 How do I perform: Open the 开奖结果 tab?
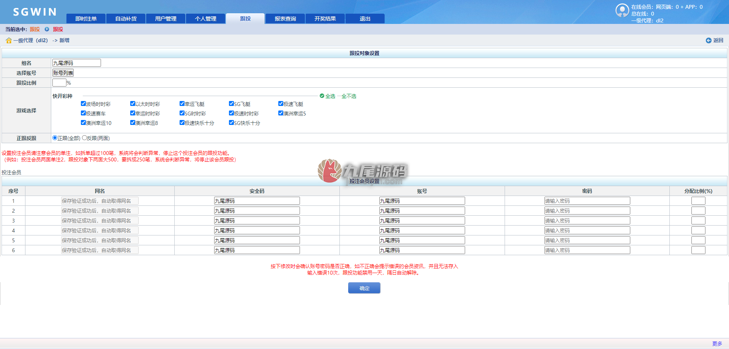tap(325, 19)
